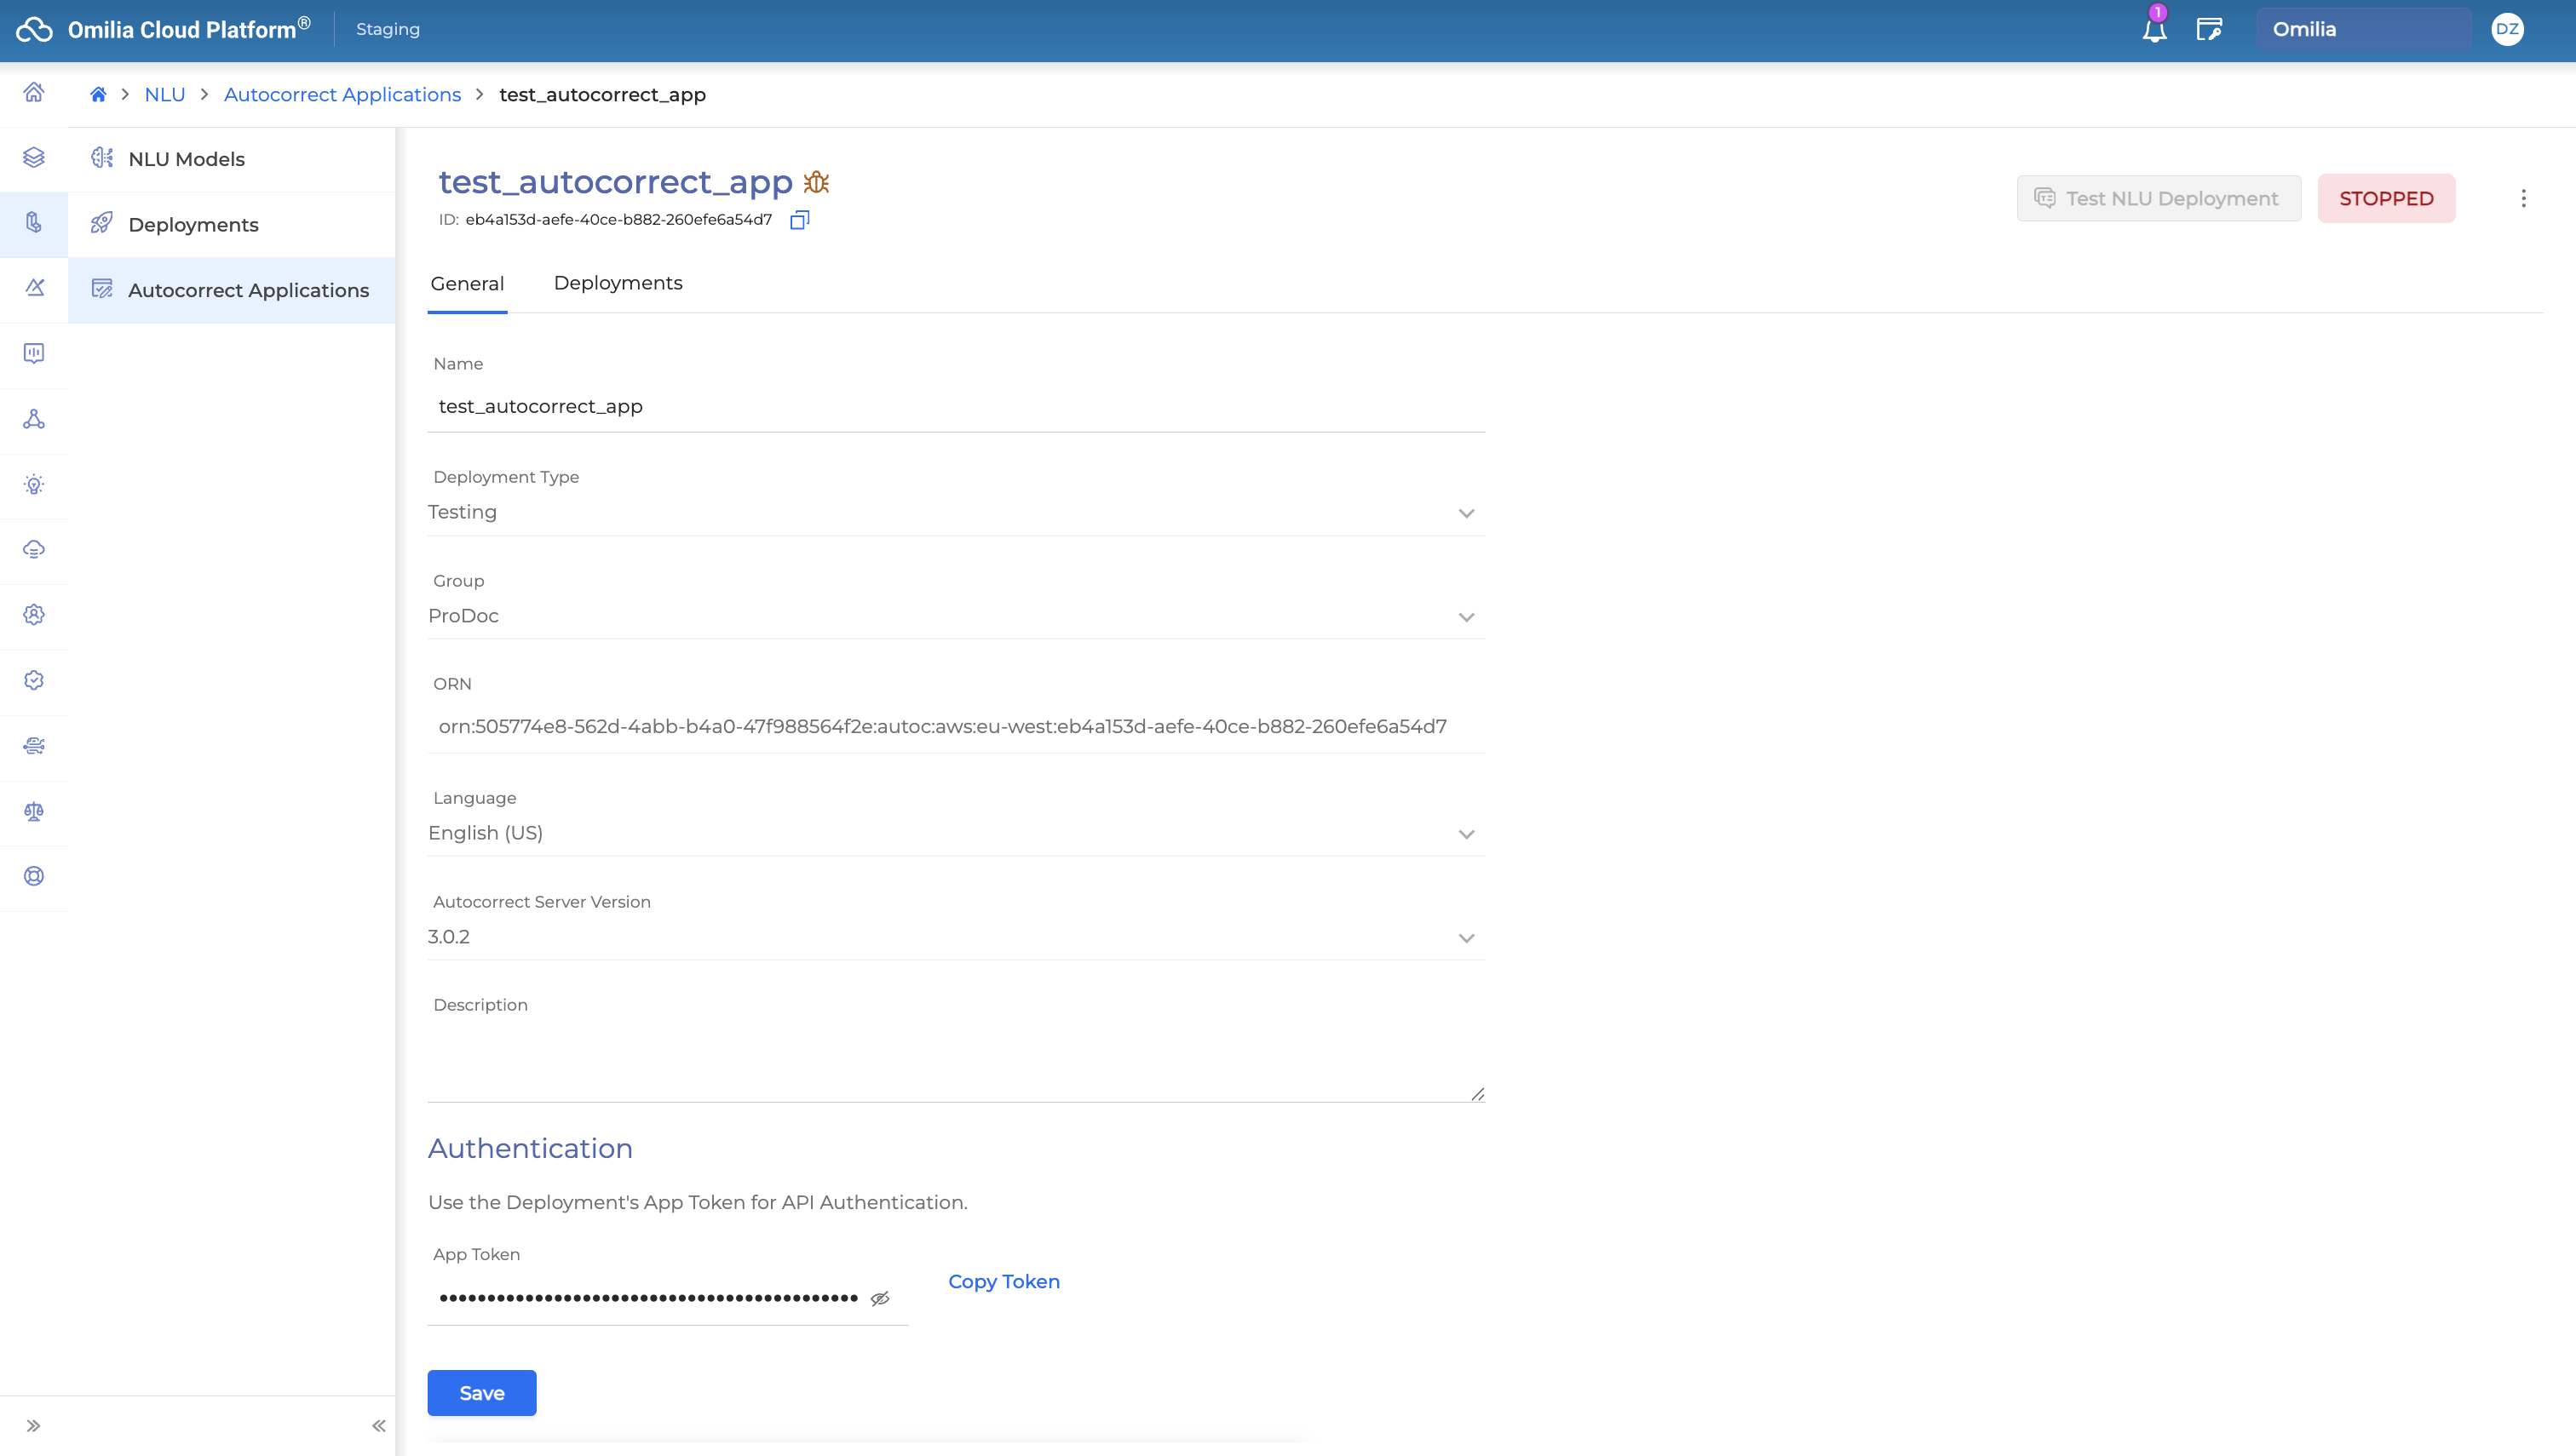Screen dimensions: 2576x1456
Task: Select NLU Models in side menu
Action: (x=186, y=159)
